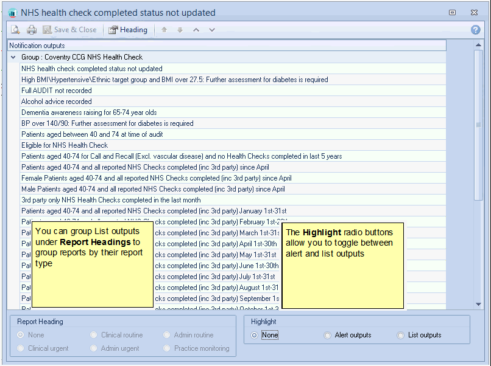Image resolution: width=491 pixels, height=366 pixels.
Task: Click the app icon in the title bar
Action: coord(12,13)
